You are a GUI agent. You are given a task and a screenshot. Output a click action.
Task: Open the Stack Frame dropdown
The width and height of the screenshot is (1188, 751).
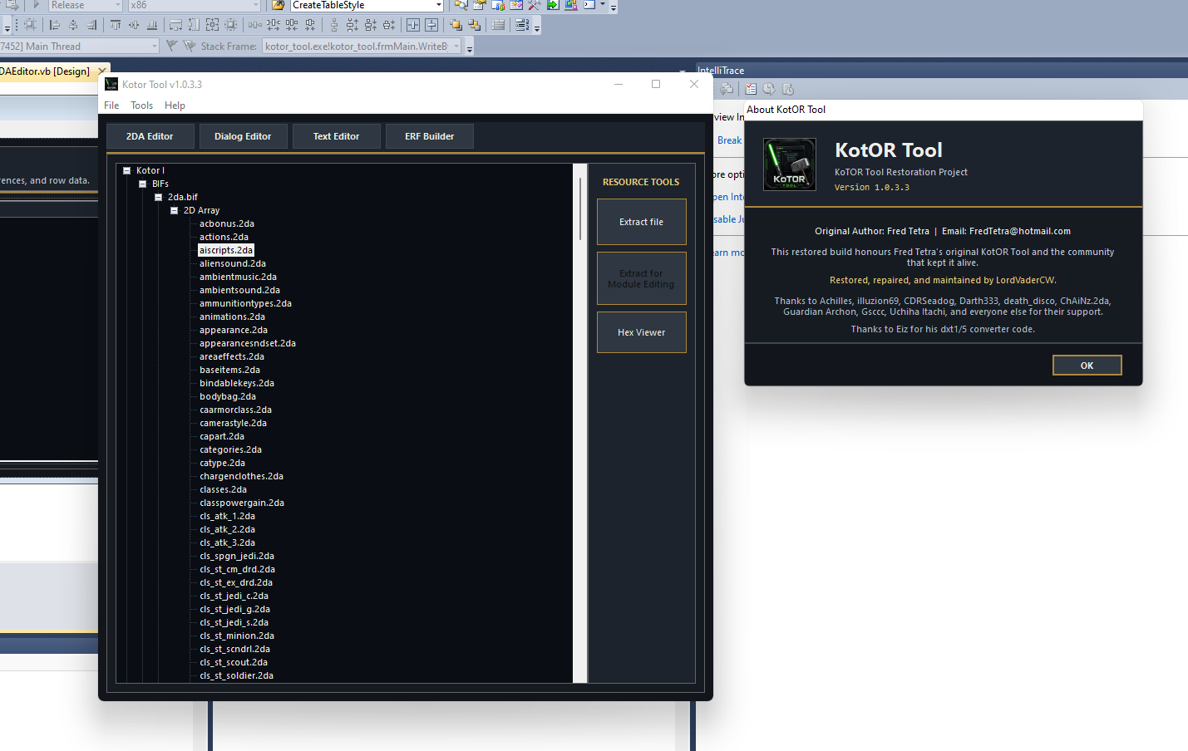coord(456,47)
